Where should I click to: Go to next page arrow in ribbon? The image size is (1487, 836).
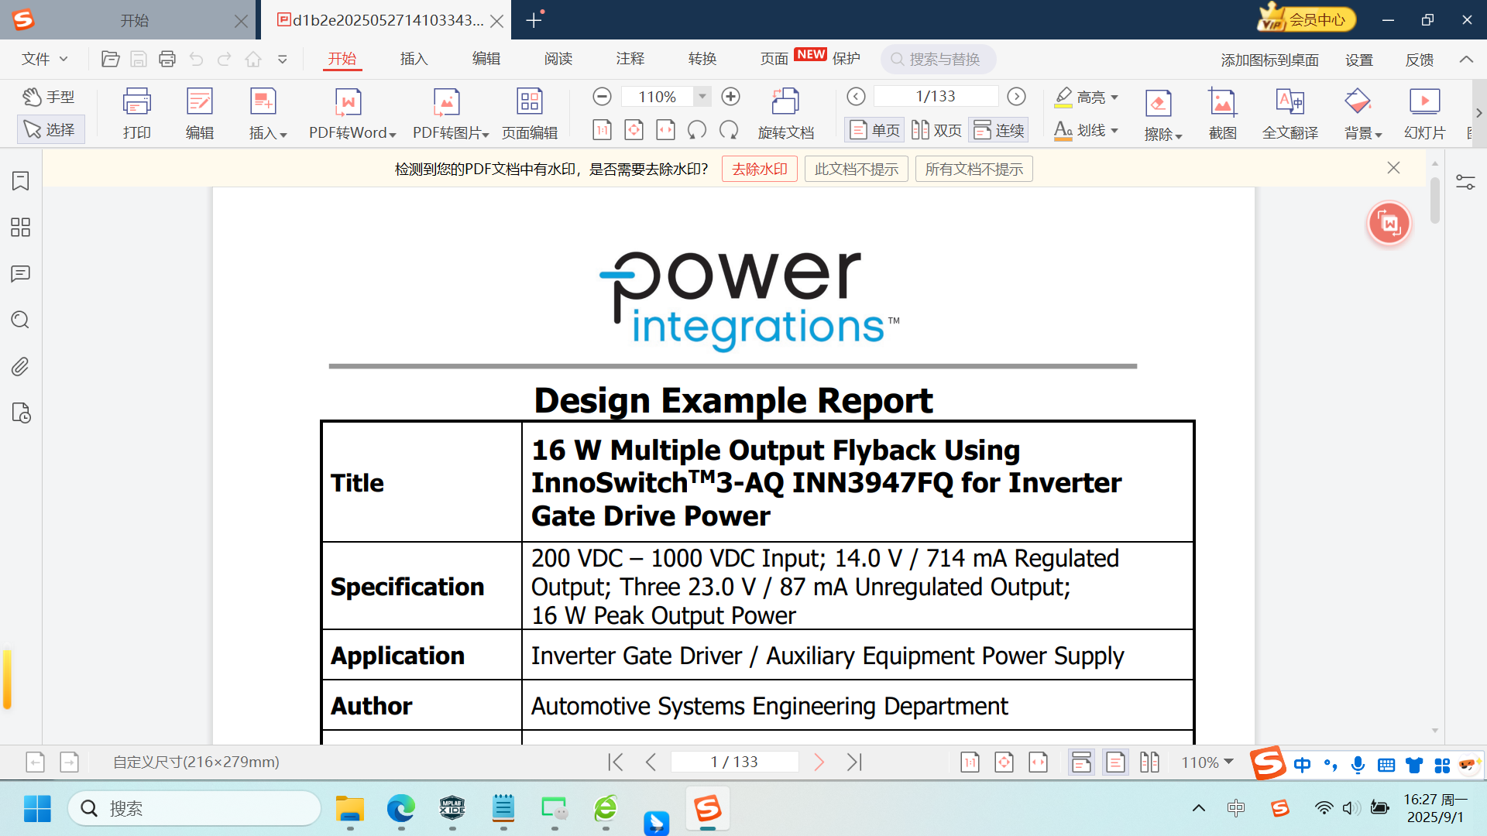[1016, 97]
